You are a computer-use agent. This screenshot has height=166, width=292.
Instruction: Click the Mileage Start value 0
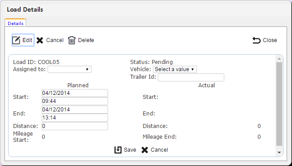point(44,137)
